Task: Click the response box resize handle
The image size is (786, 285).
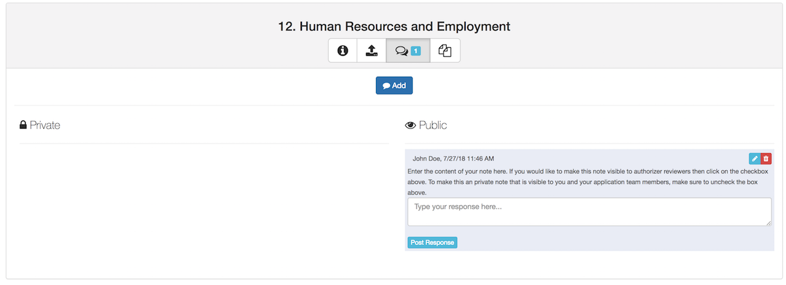Action: [x=768, y=223]
